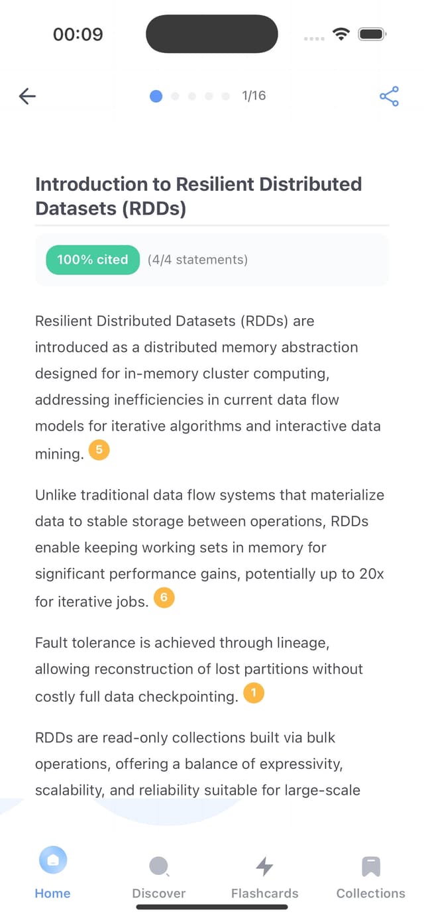
Task: Tap the 1/16 page counter
Action: pos(254,95)
